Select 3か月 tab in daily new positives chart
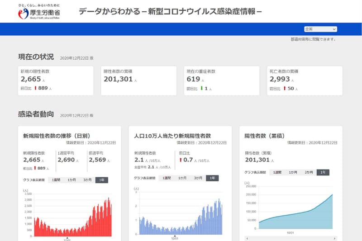This screenshot has height=241, width=362. pyautogui.click(x=87, y=180)
